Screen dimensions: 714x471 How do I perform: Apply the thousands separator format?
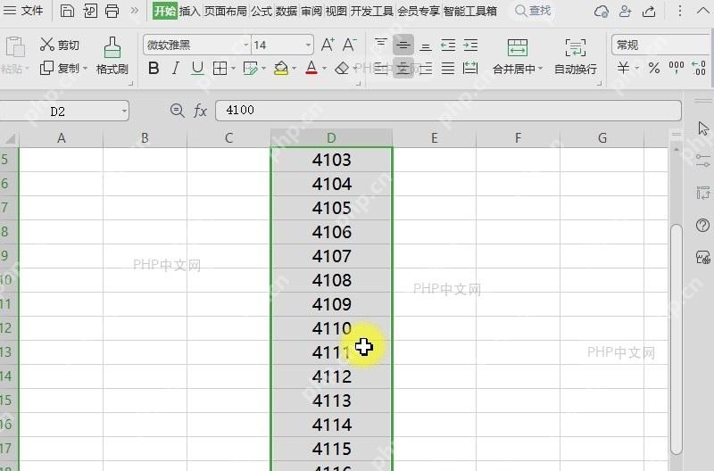[x=677, y=69]
